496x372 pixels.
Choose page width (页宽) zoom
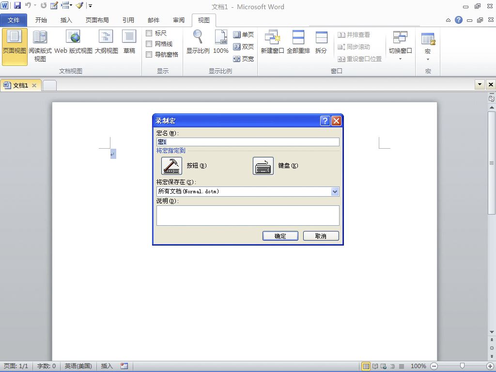tap(243, 59)
